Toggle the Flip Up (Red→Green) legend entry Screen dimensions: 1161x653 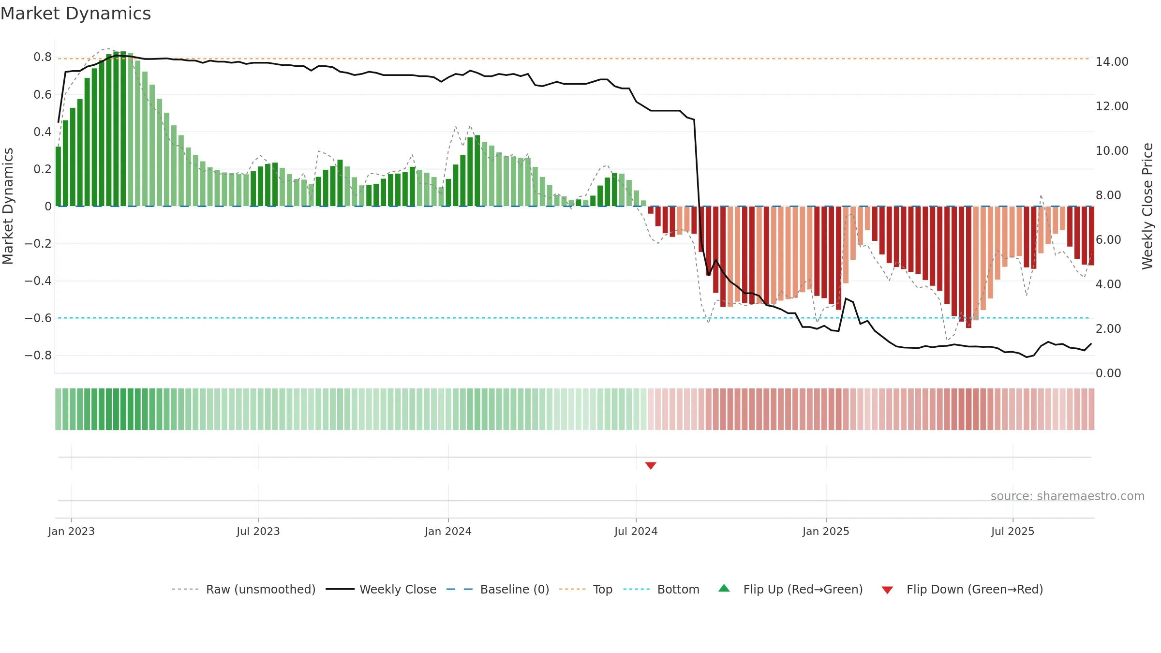pos(790,589)
